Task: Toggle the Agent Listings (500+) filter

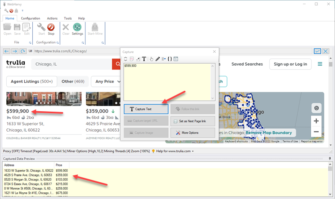Action: 31,82
